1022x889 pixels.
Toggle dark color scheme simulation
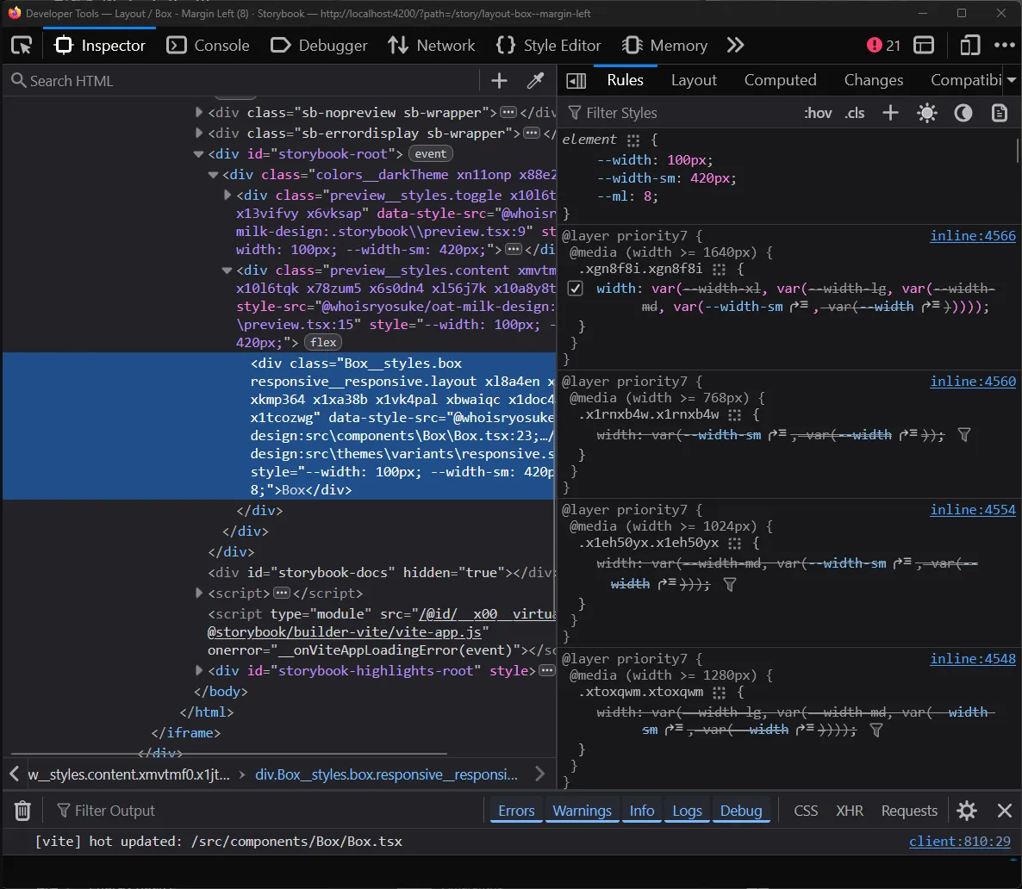(x=963, y=112)
